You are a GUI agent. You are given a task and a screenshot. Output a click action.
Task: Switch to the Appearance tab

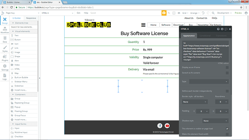[x=189, y=36]
